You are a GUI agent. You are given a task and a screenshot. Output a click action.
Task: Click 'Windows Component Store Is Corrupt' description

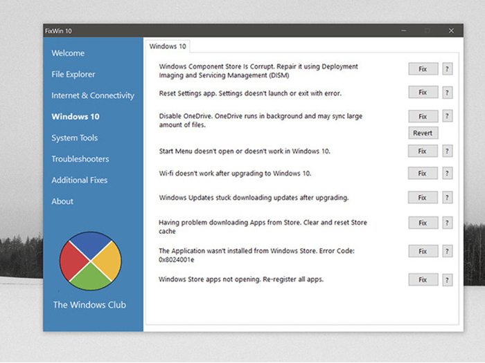tap(258, 71)
